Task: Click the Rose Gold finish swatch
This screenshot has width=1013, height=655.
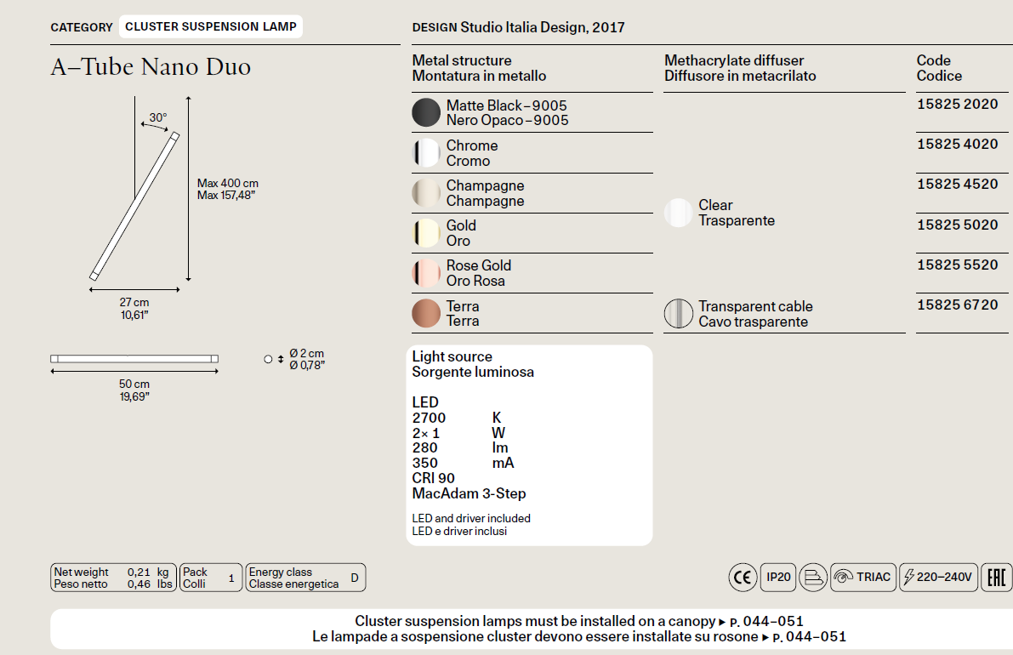Action: tap(426, 273)
